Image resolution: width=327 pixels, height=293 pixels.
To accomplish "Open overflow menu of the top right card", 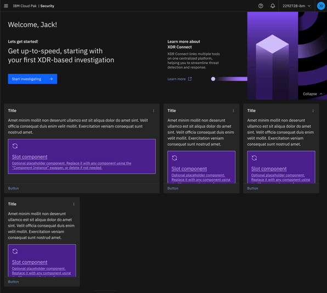I will coord(313,111).
